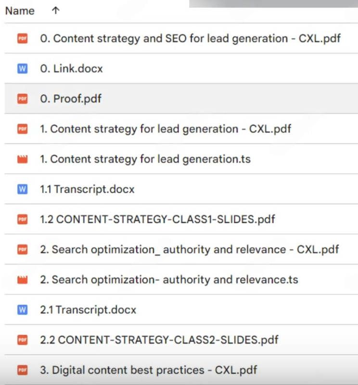Click PDF icon for '1.2 CONTENT-STRATEGY-CLASS1-SLIDES.pdf'
Viewport: 358px width, 385px height.
[22, 219]
